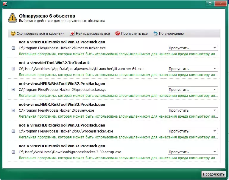Viewport: 229px width, 180px height.
Task: Expand details for Process Hacker 2\ProcessHacker.exe
Action: tap(13, 48)
